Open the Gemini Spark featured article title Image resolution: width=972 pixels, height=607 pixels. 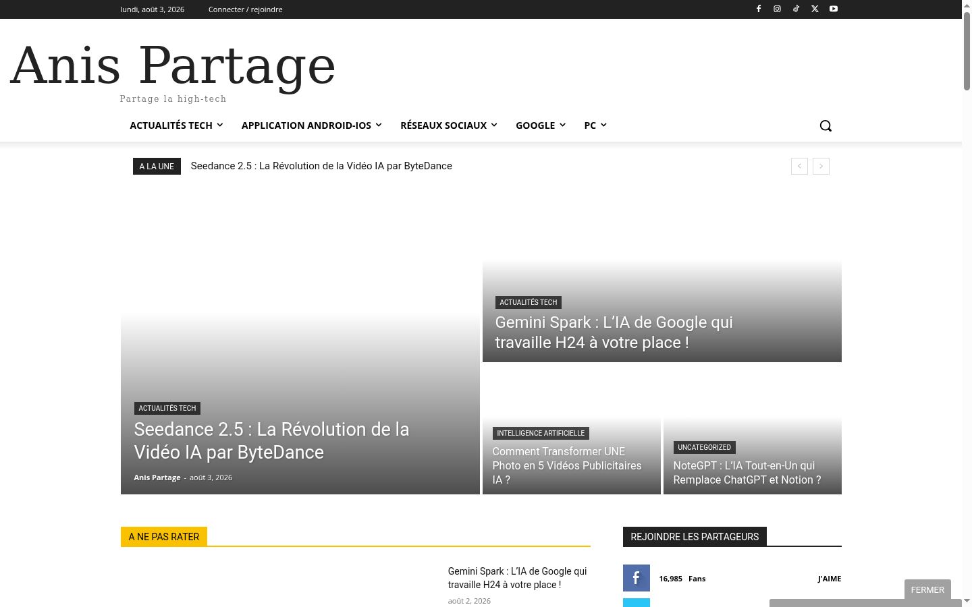614,333
